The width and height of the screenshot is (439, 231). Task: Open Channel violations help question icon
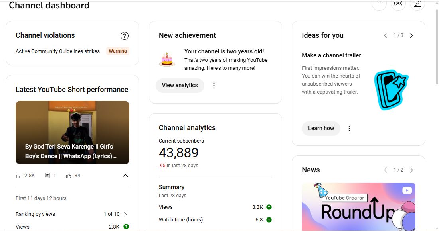coord(125,36)
